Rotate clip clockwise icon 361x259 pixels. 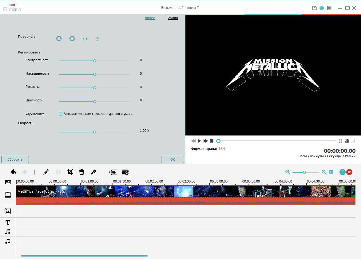[59, 39]
